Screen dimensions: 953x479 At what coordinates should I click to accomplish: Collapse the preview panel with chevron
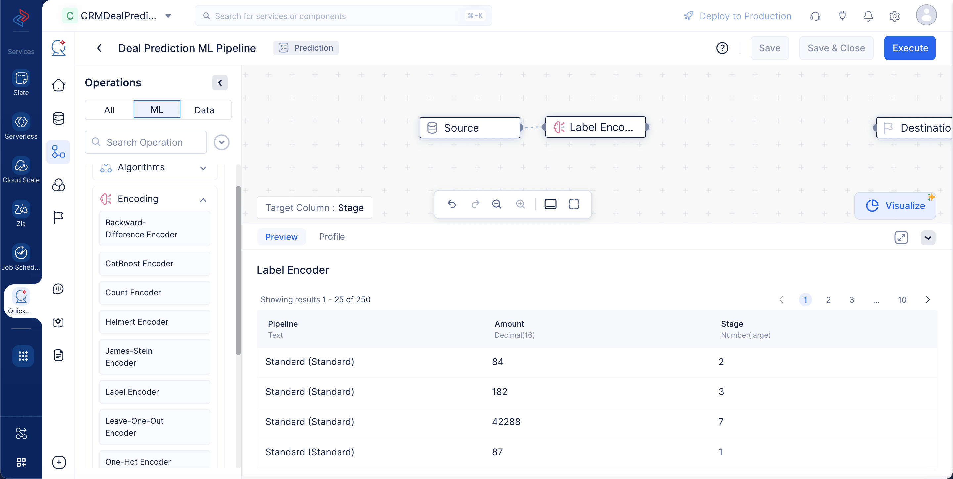(928, 238)
